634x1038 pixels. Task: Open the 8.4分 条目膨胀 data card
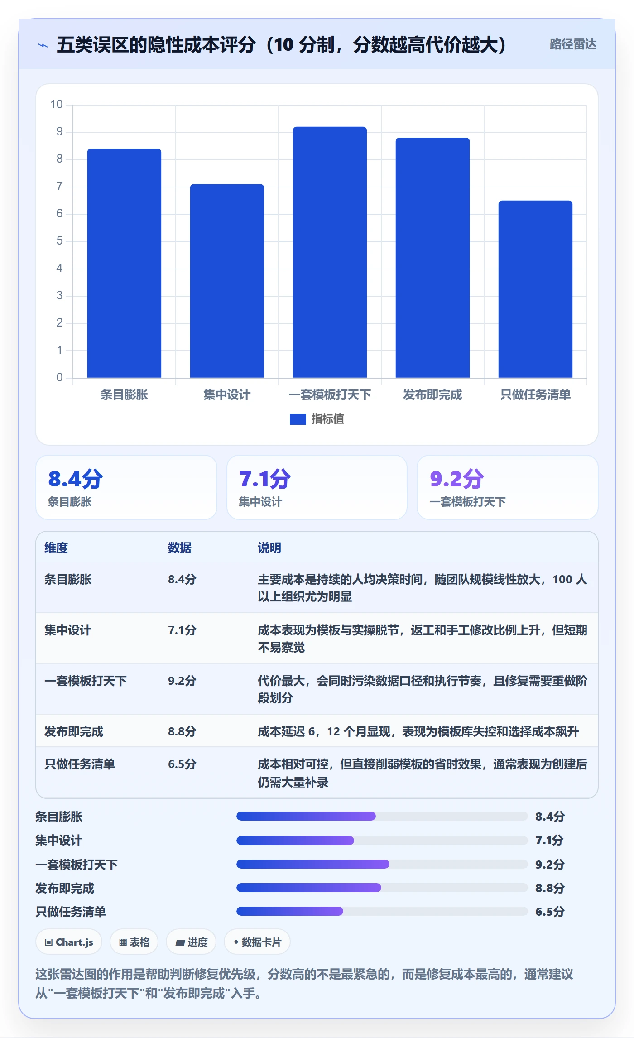click(126, 487)
